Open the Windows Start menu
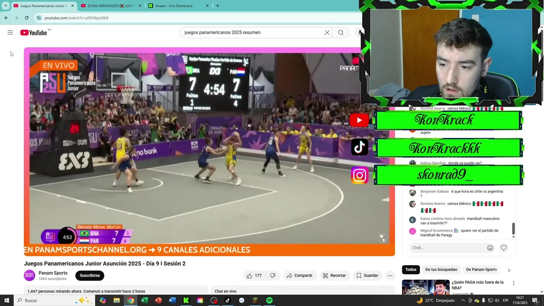 click(x=6, y=300)
